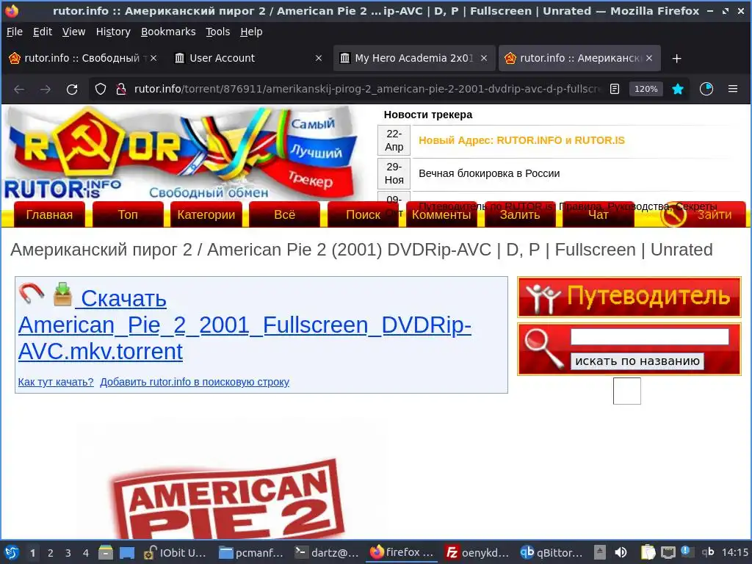Click the magnifying glass search icon
This screenshot has width=752, height=564.
(544, 349)
